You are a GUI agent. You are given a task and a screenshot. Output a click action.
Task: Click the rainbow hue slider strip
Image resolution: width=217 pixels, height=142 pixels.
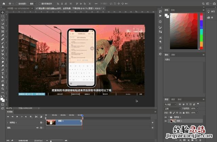pyautogui.click(x=201, y=30)
